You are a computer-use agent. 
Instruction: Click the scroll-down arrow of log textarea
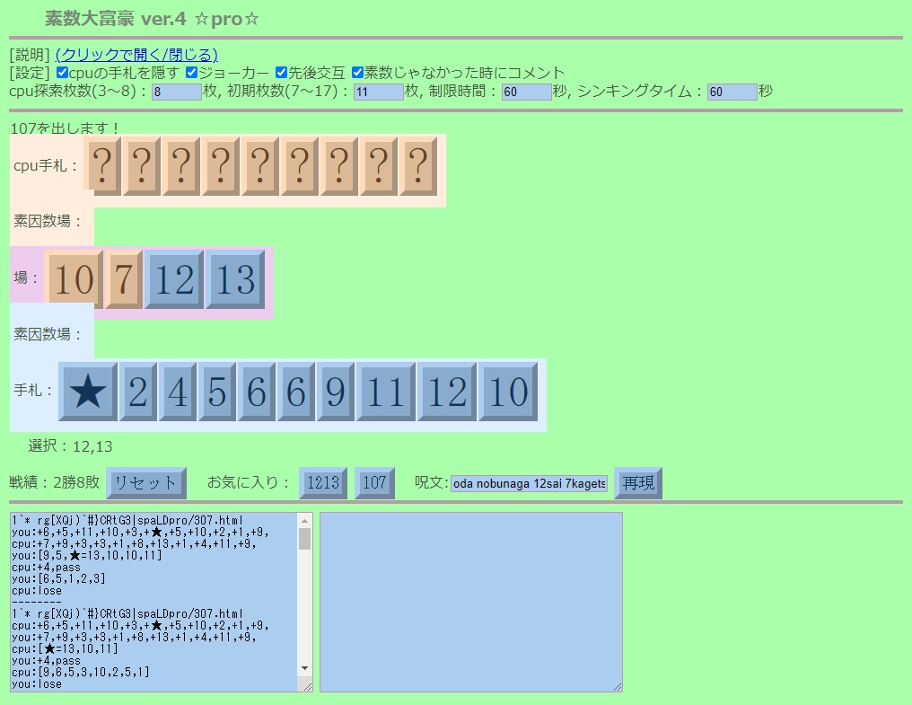(x=305, y=668)
